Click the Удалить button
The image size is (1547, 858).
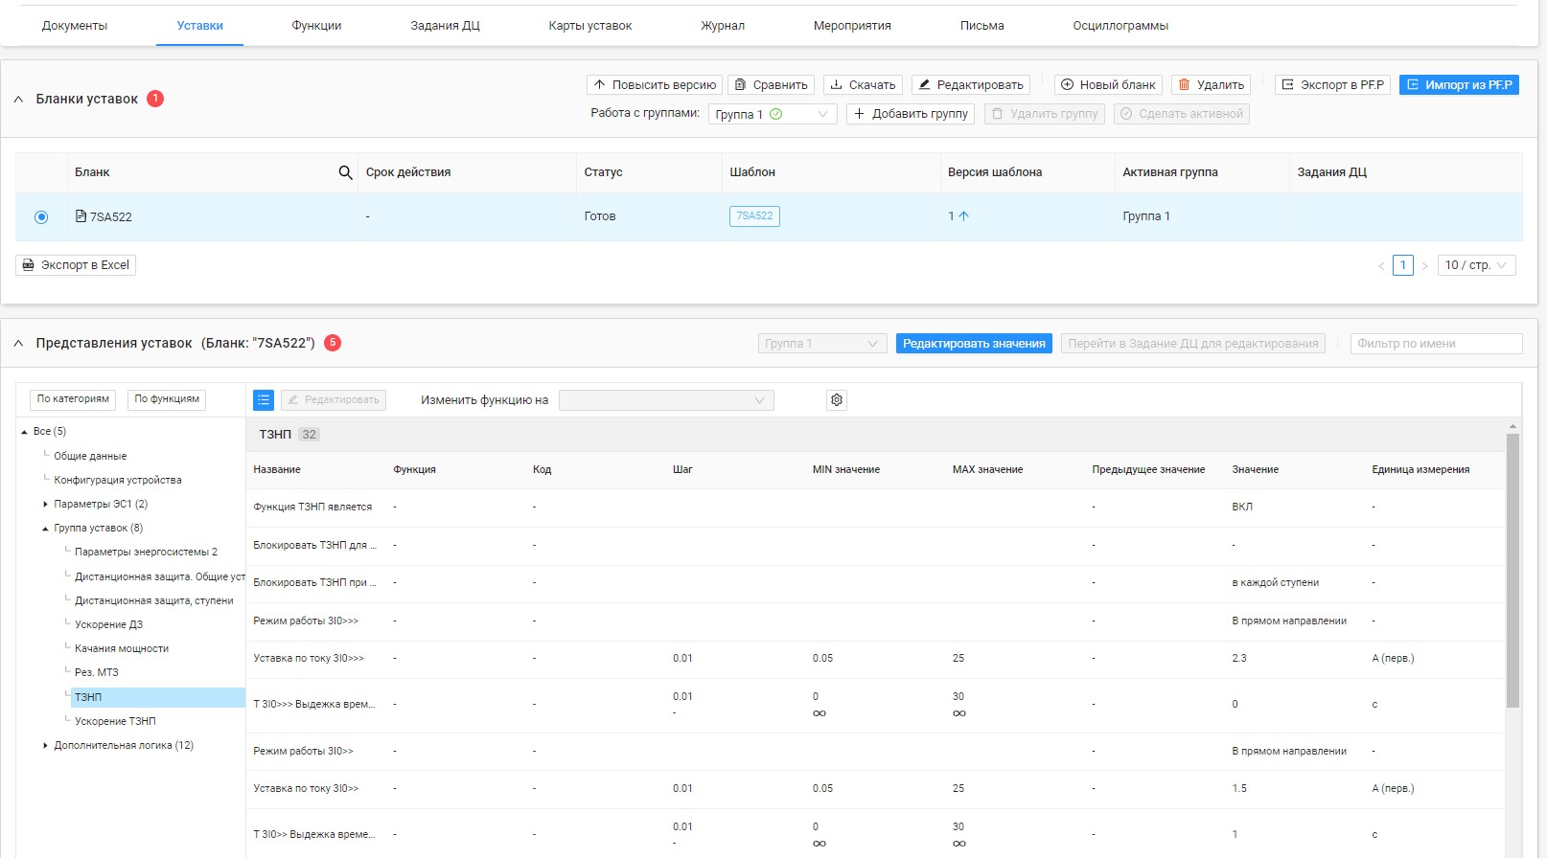tap(1211, 85)
